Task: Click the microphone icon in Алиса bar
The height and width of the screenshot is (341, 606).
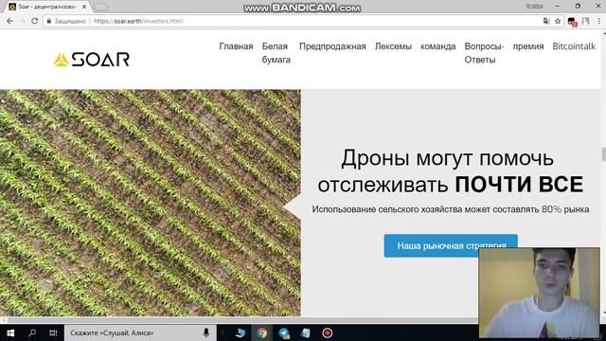Action: (206, 332)
